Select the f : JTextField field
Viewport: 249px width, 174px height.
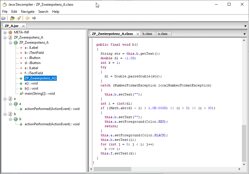34,73
